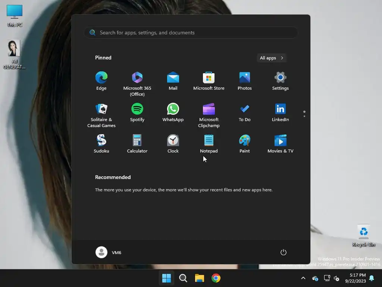Image resolution: width=382 pixels, height=287 pixels.
Task: Click the Windows Start button on taskbar
Action: pos(167,278)
